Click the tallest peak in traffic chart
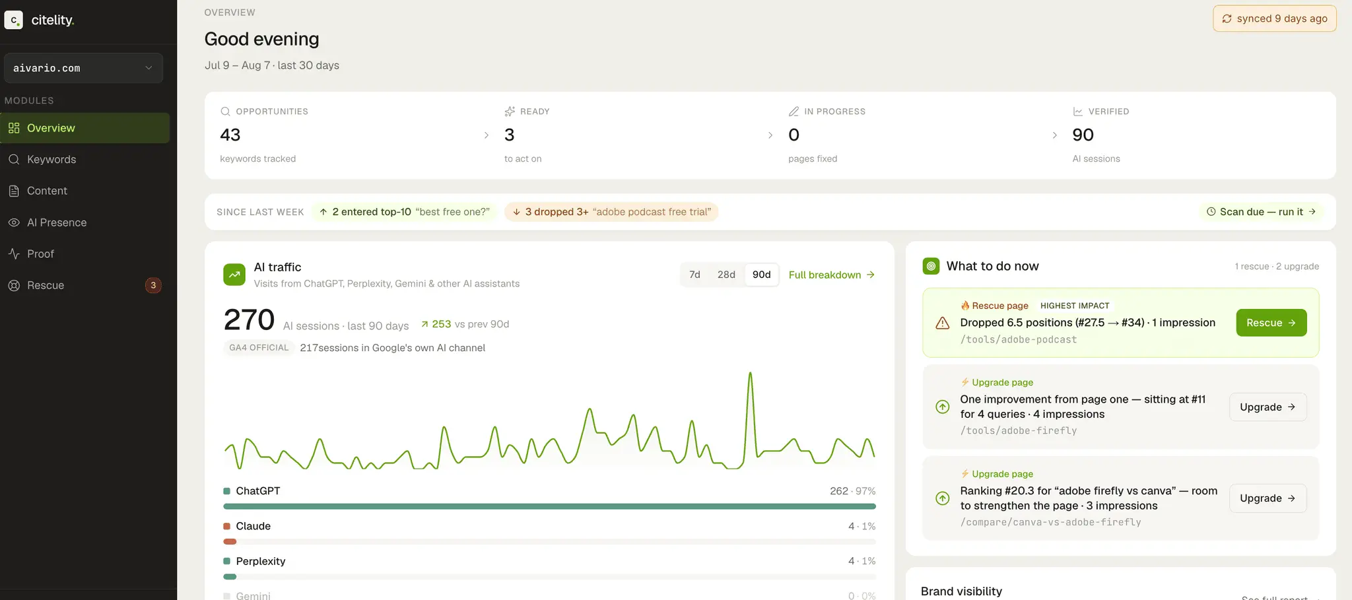The width and height of the screenshot is (1352, 600). click(x=750, y=374)
